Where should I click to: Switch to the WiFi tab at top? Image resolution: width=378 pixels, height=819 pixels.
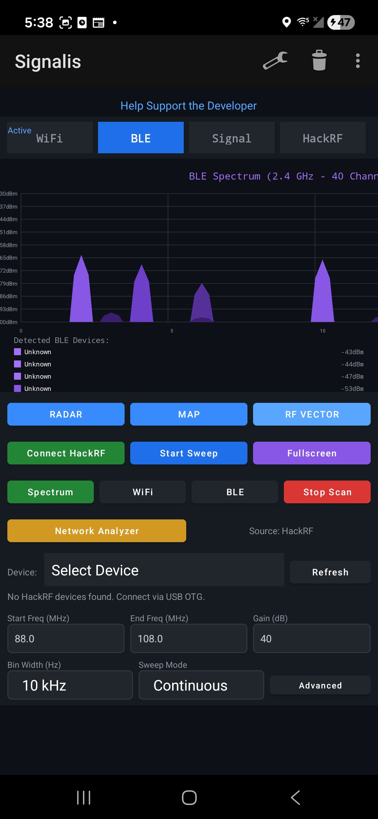click(x=50, y=138)
